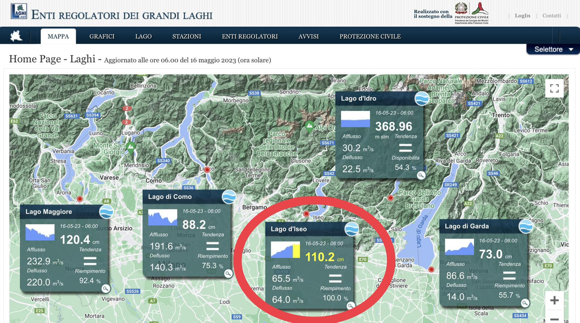This screenshot has width=580, height=323.
Task: Click the Lago Maggiore card title
Action: 48,212
